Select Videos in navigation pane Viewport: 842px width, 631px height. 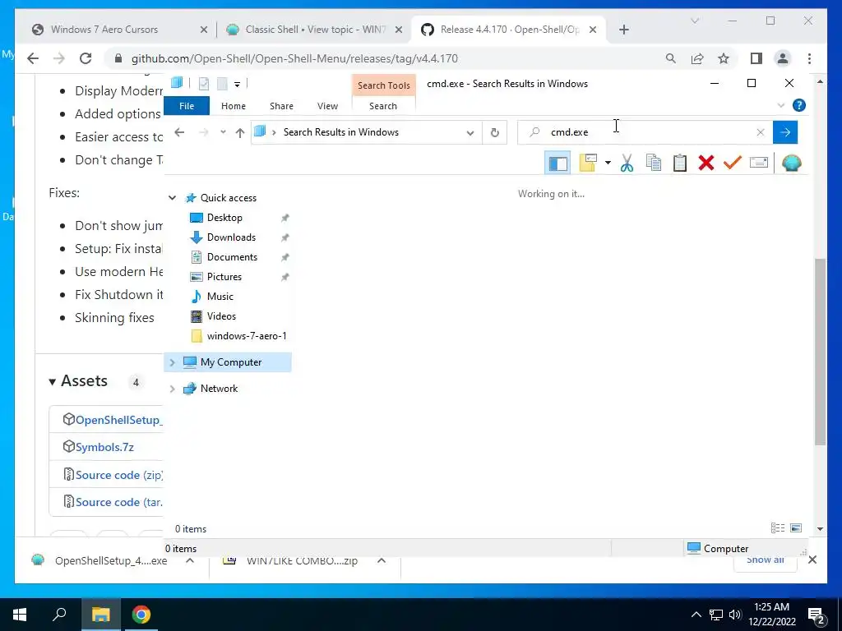[221, 316]
